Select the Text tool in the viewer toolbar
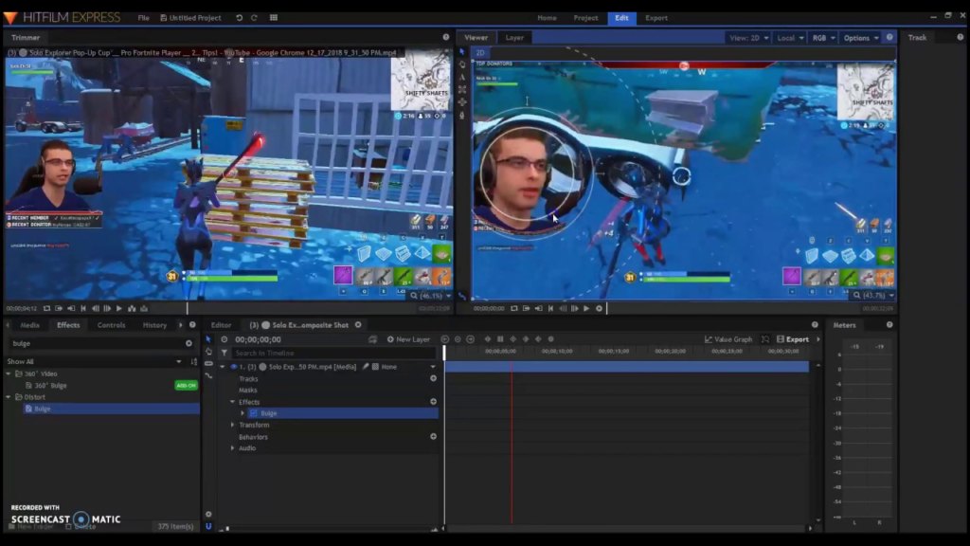970x546 pixels. pos(462,77)
